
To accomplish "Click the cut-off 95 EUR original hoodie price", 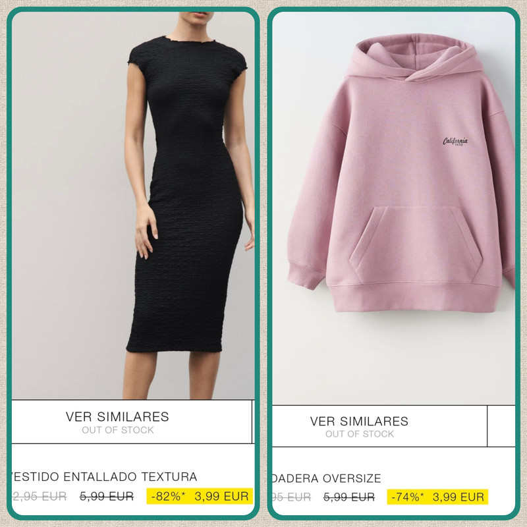I will pyautogui.click(x=292, y=497).
